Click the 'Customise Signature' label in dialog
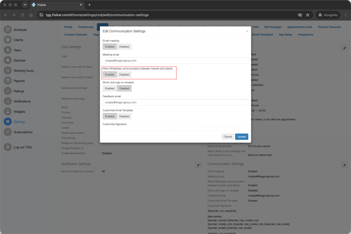Viewport: 351px width, 234px height. click(114, 124)
